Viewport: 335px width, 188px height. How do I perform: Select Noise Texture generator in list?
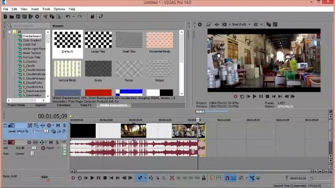point(31,53)
